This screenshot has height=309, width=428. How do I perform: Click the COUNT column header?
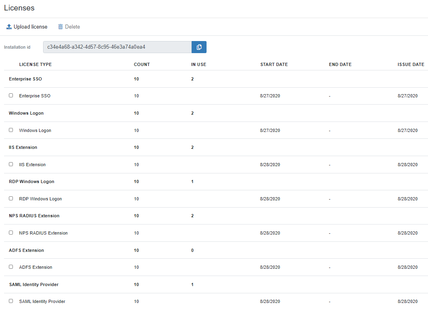[142, 64]
